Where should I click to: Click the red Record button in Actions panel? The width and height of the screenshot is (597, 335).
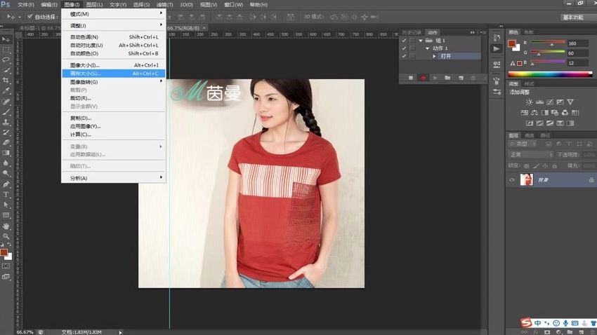click(423, 78)
